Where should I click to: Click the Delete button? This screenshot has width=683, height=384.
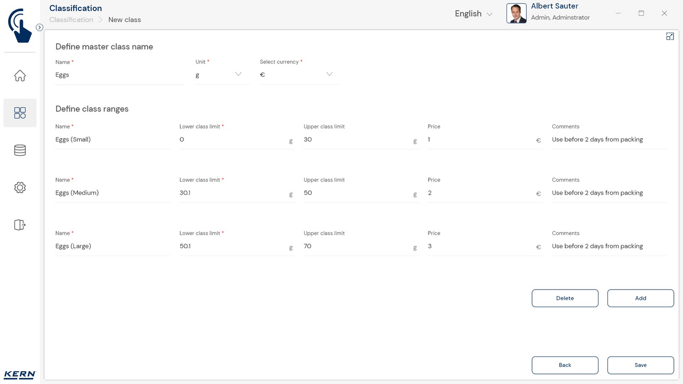565,298
